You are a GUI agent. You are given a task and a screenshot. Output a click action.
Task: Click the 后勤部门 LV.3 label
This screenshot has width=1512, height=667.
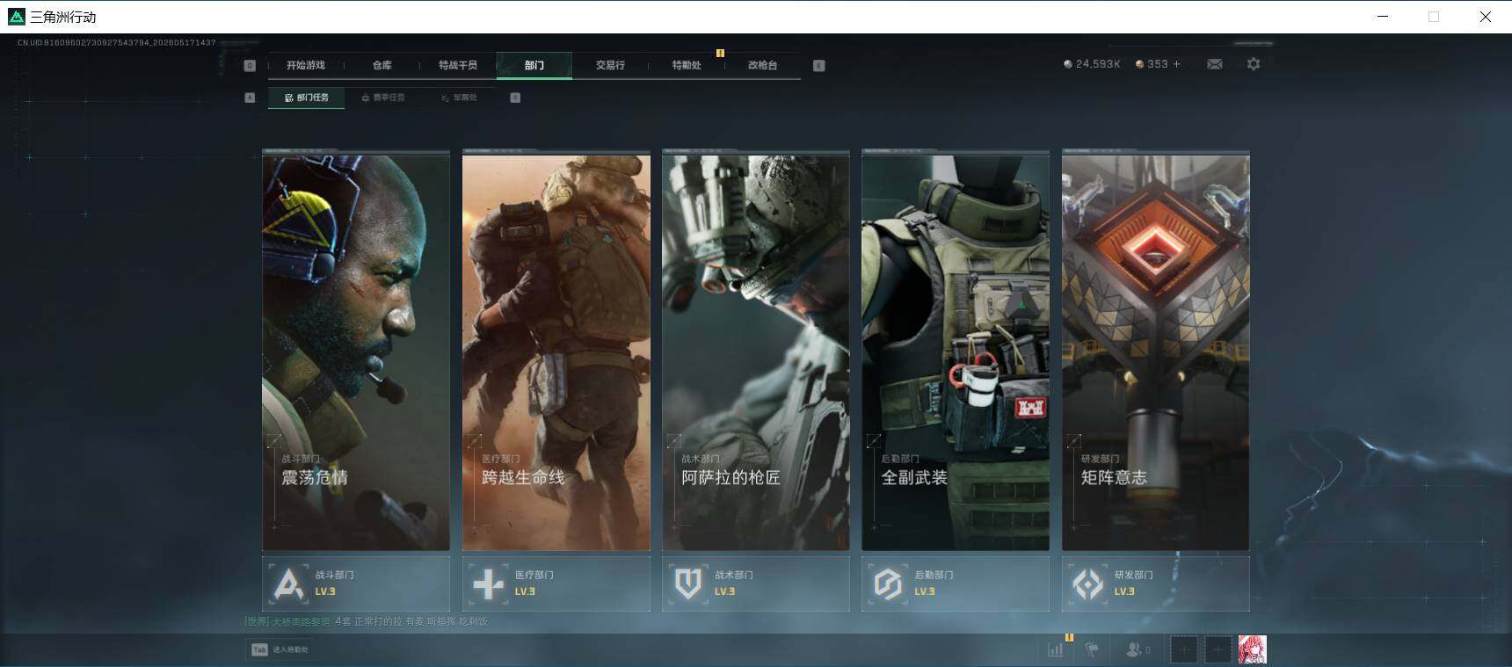924,591
